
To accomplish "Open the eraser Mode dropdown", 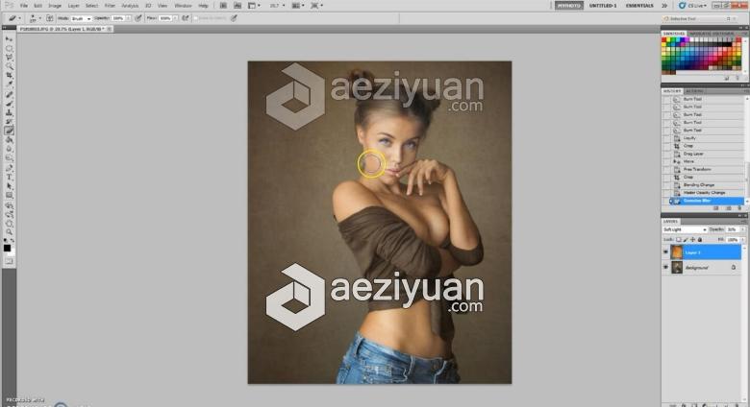I will pos(81,18).
